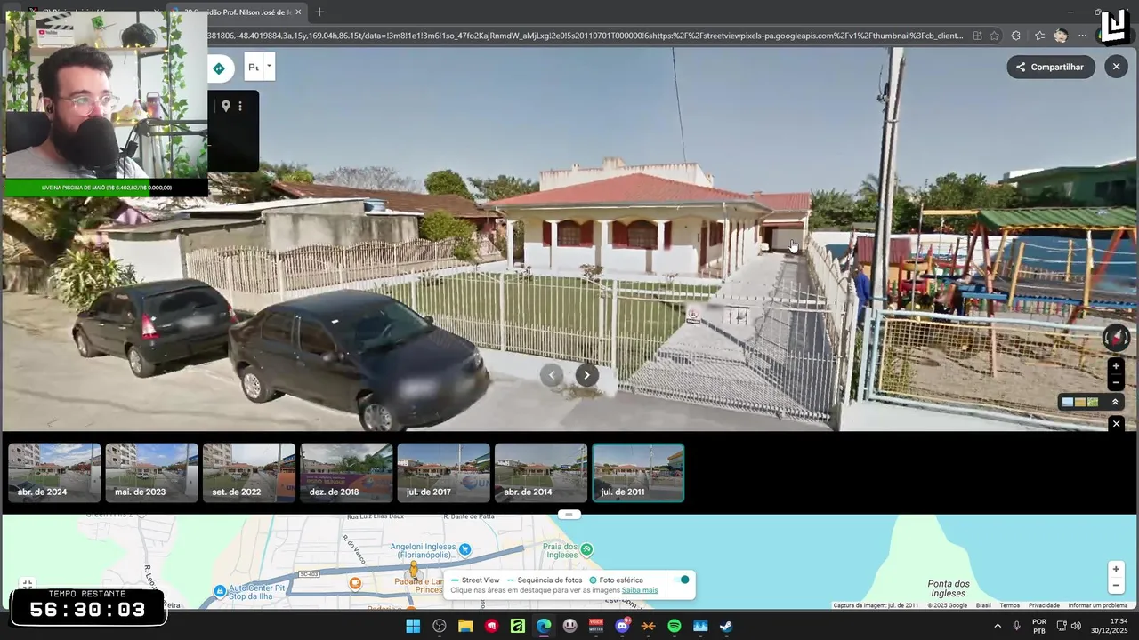Close the historical imagery timeline strip

click(1116, 424)
